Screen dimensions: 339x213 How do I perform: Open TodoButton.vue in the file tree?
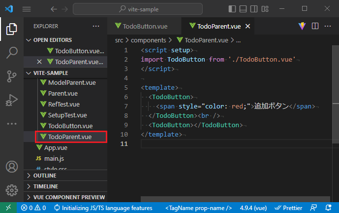65,126
